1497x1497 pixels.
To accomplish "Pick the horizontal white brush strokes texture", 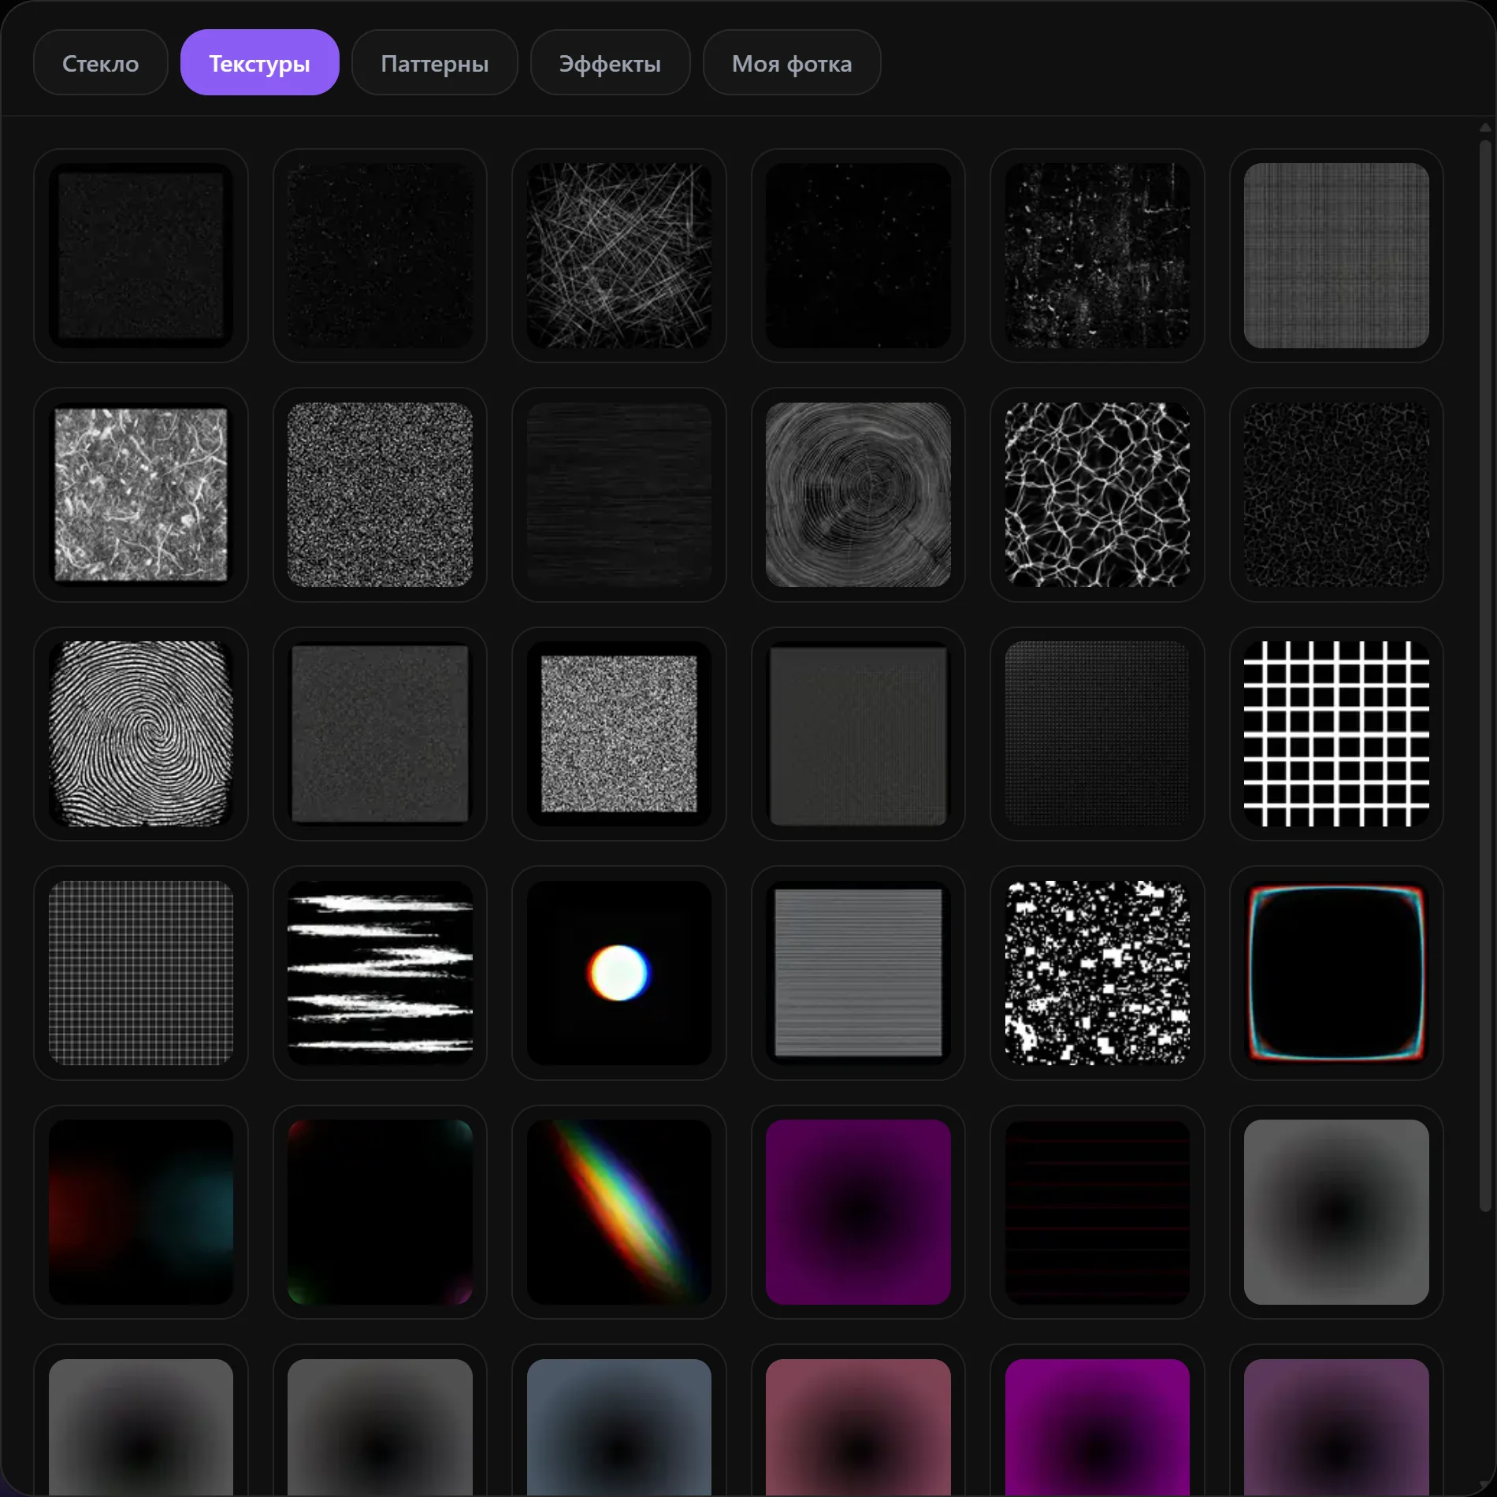I will tap(380, 973).
